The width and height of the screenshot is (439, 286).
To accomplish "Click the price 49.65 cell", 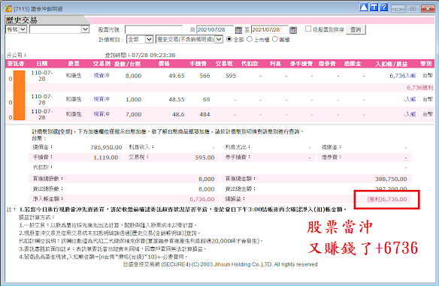I will 177,76.
